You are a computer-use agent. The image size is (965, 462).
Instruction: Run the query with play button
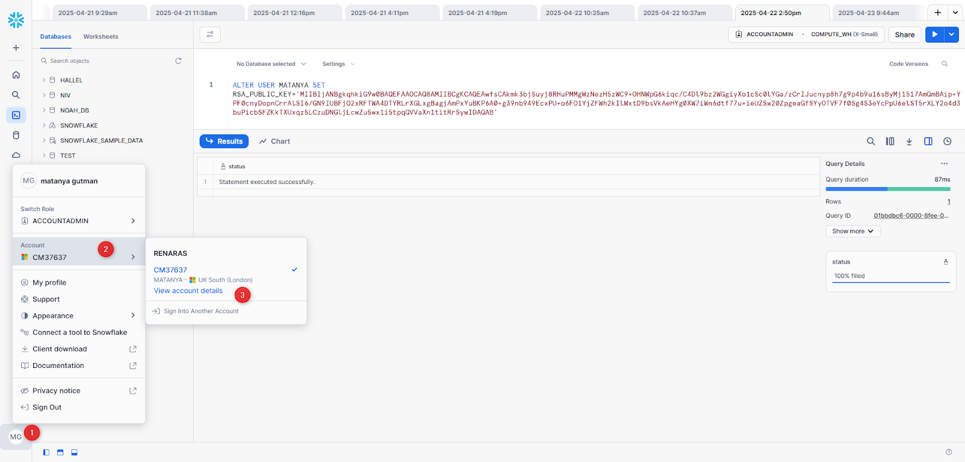[934, 34]
